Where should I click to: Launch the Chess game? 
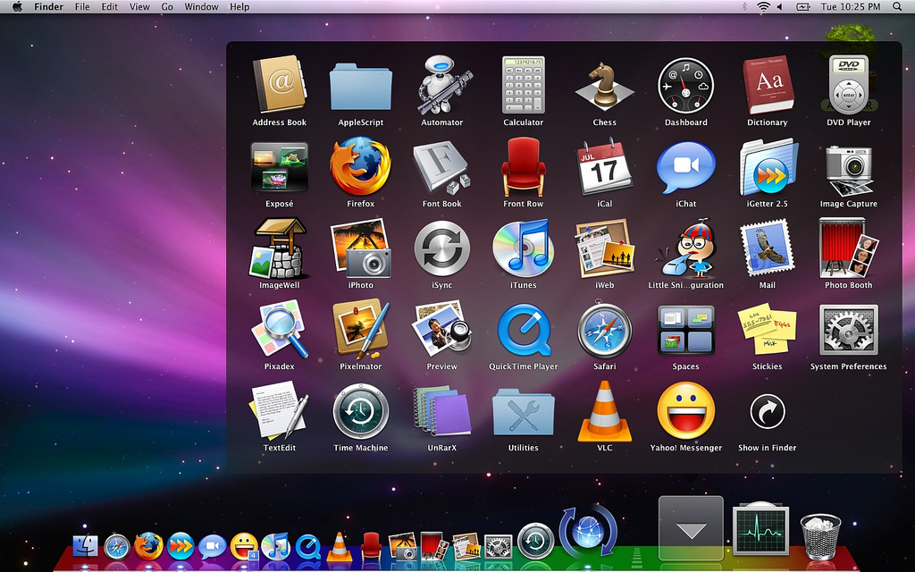pyautogui.click(x=605, y=87)
